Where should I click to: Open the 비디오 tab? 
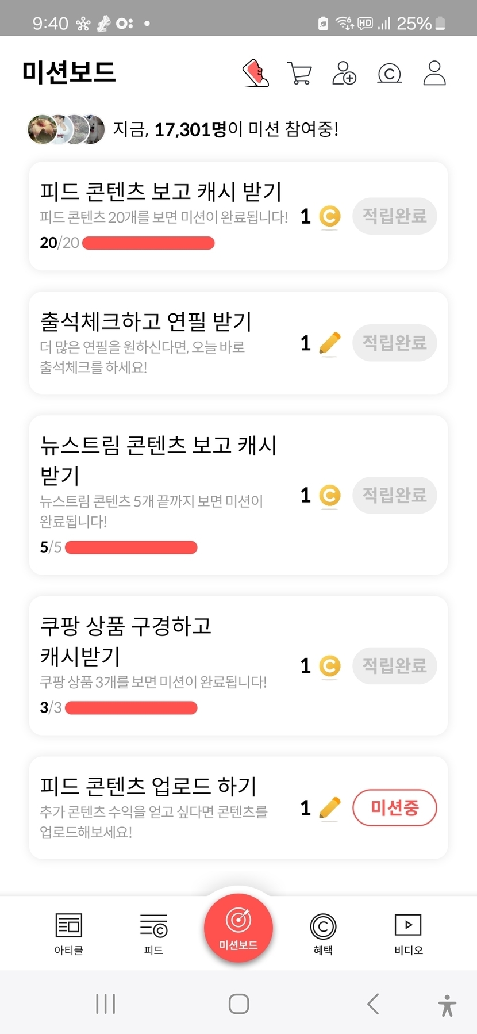408,933
